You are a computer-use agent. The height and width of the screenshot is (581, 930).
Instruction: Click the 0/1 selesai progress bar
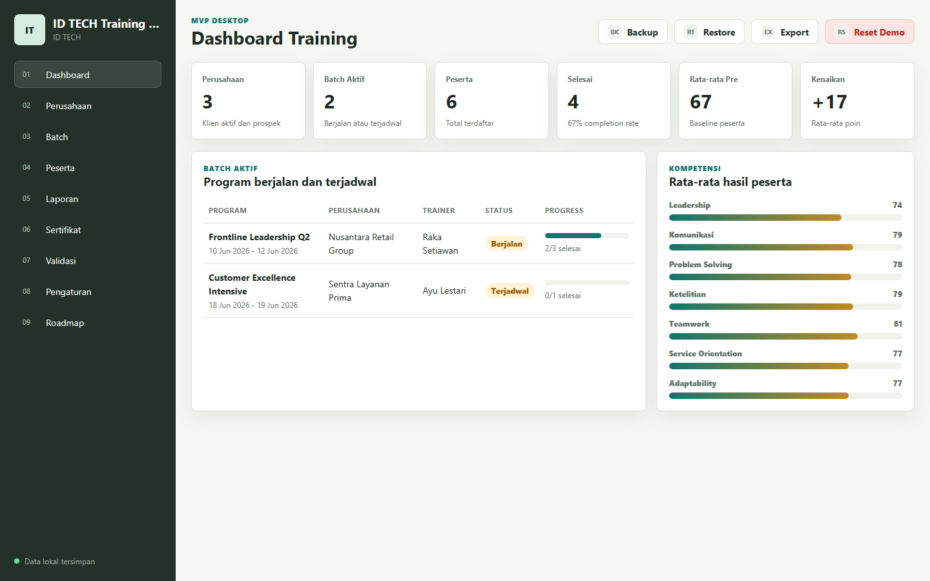click(x=586, y=283)
